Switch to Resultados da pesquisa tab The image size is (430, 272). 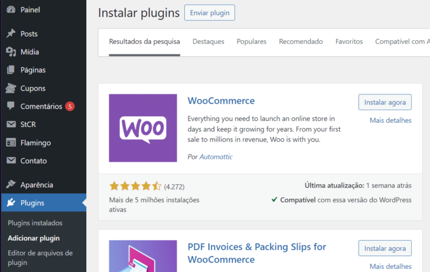tap(145, 42)
